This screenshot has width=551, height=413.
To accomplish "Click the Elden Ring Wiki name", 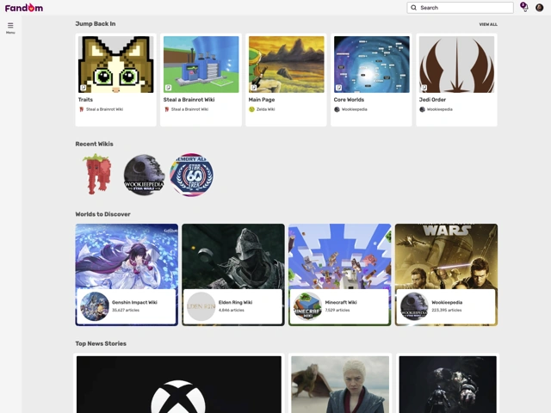I will pos(235,302).
